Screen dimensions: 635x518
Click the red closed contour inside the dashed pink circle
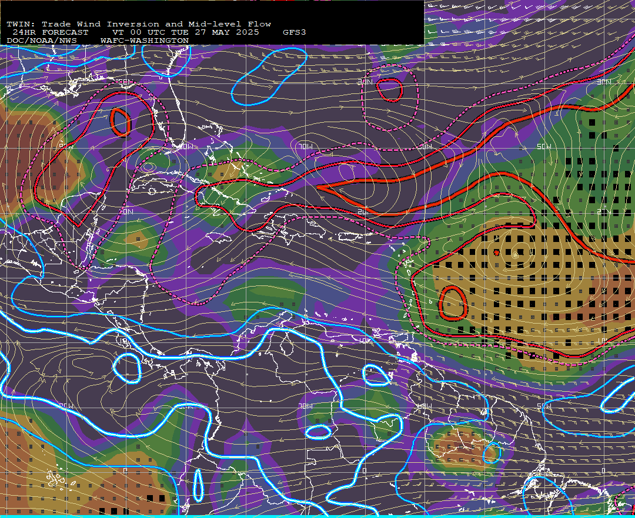tap(389, 90)
